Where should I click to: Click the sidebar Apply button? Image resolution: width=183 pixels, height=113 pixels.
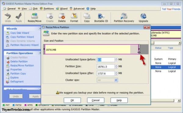pyautogui.click(x=35, y=97)
